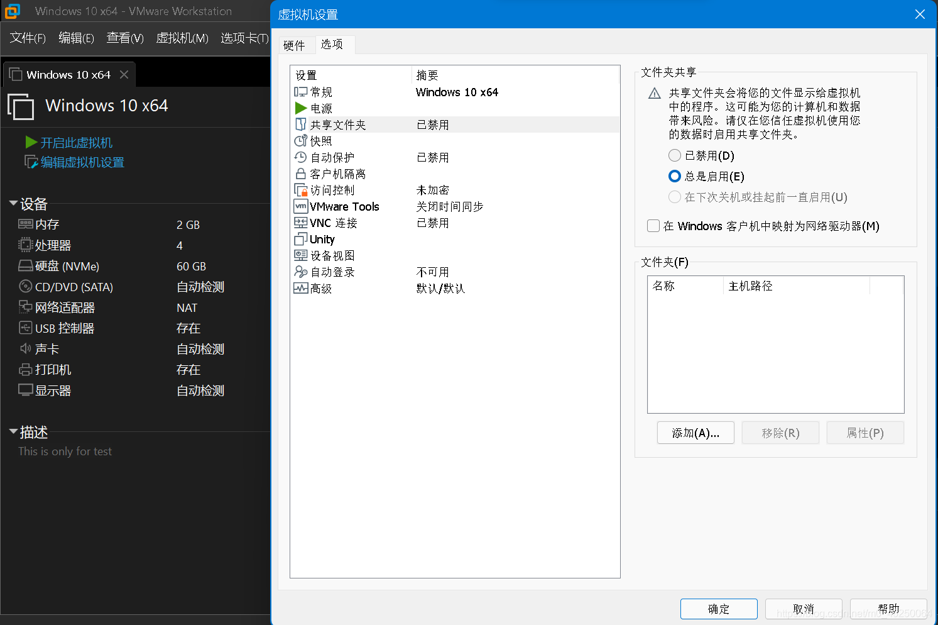Screen dimensions: 938x625
Task: Click the 内存 (Memory) device icon
Action: click(x=25, y=224)
